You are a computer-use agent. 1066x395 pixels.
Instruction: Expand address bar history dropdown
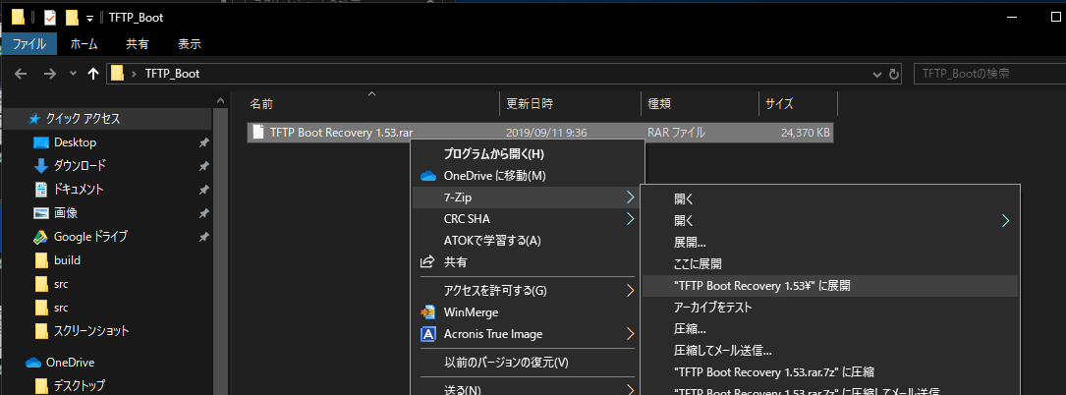point(877,74)
